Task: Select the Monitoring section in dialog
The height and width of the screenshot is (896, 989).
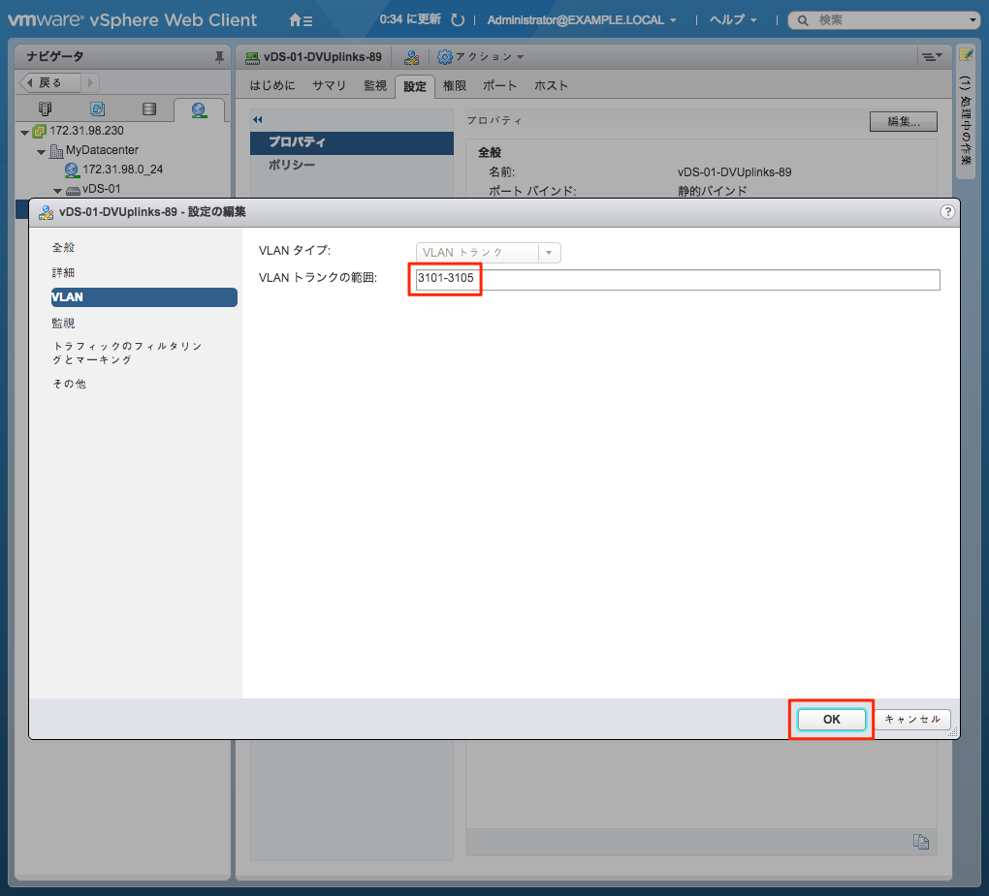Action: pyautogui.click(x=63, y=324)
